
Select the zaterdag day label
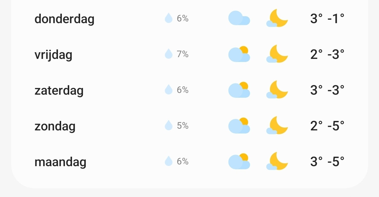point(59,90)
